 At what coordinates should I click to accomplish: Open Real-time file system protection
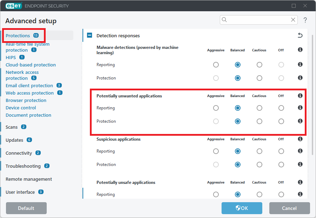point(27,47)
